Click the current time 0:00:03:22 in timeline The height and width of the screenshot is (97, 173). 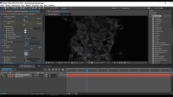[7, 69]
